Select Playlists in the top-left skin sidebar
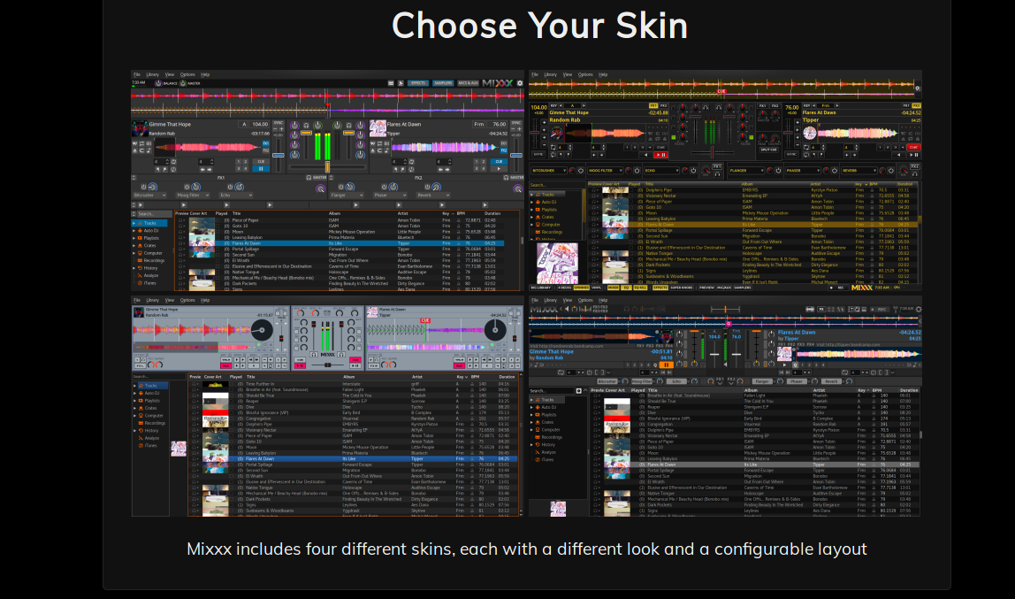This screenshot has height=599, width=1015. (x=151, y=238)
